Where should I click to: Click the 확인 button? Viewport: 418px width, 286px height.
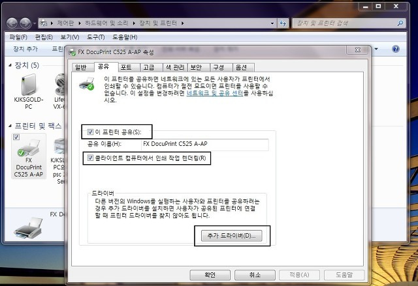[x=210, y=275]
